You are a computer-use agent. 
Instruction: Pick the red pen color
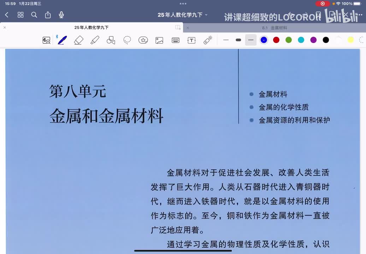click(x=276, y=40)
